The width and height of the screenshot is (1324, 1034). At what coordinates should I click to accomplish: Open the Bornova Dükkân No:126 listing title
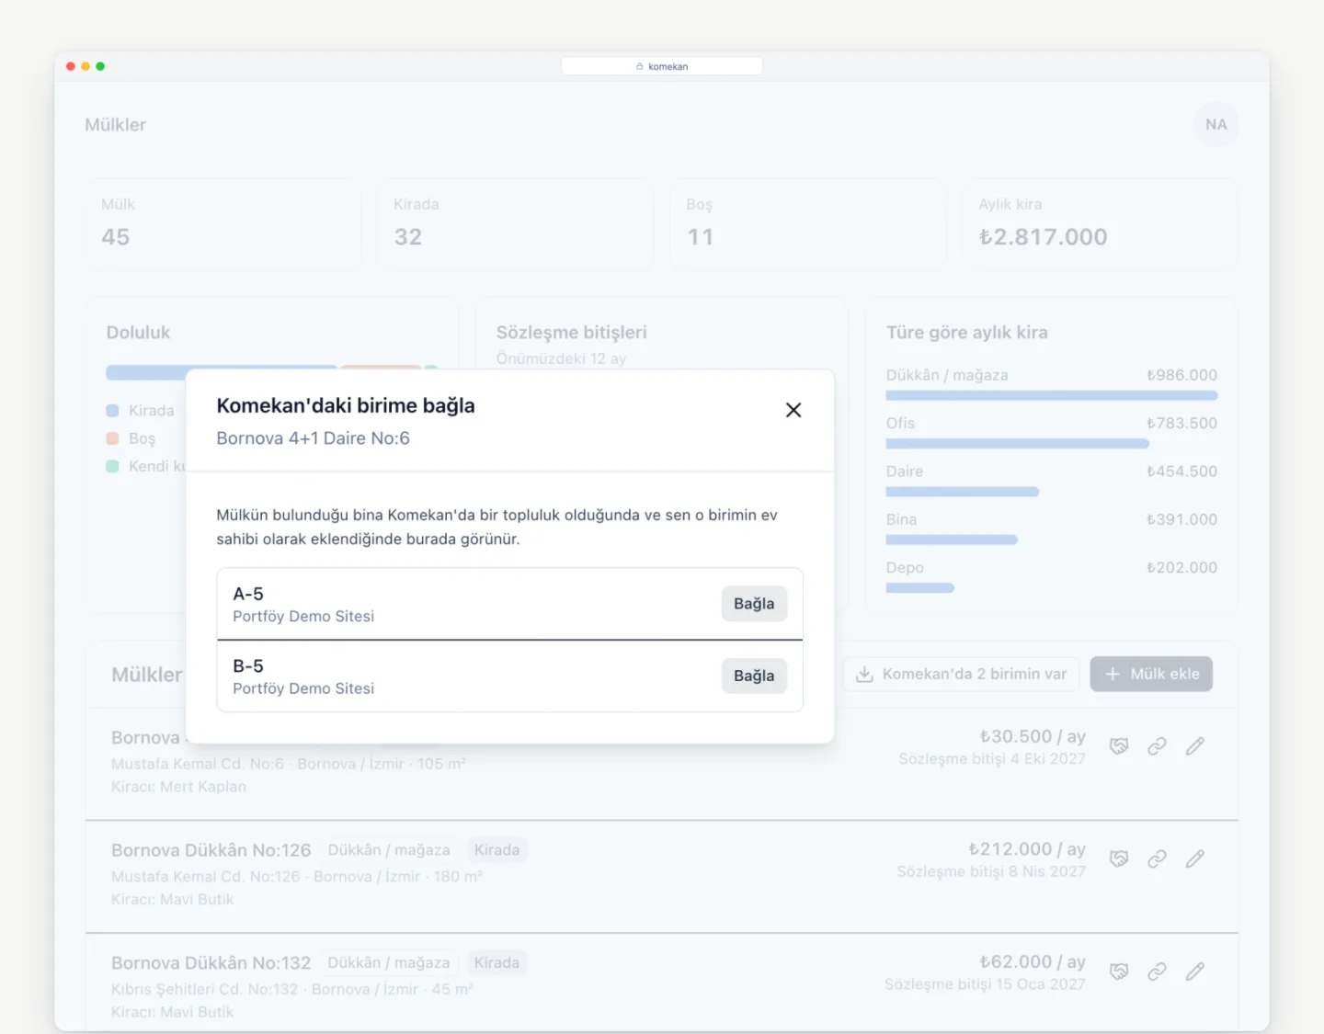pyautogui.click(x=211, y=850)
